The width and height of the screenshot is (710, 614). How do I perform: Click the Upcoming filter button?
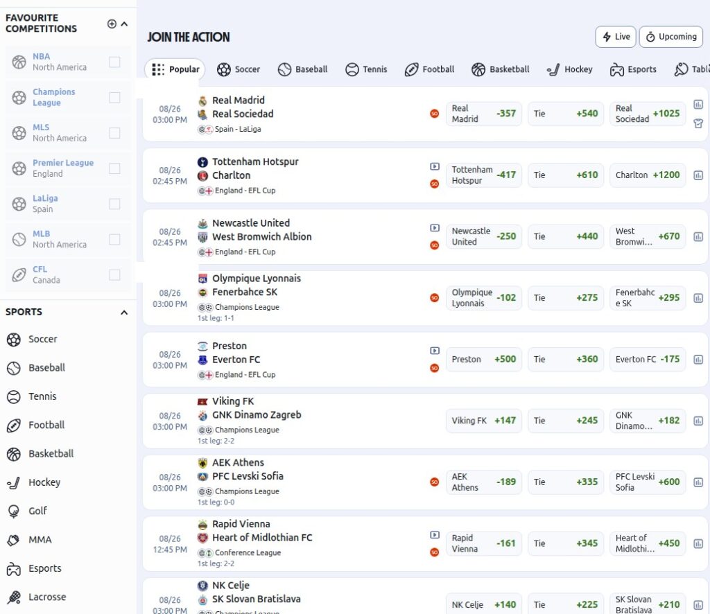pyautogui.click(x=670, y=37)
